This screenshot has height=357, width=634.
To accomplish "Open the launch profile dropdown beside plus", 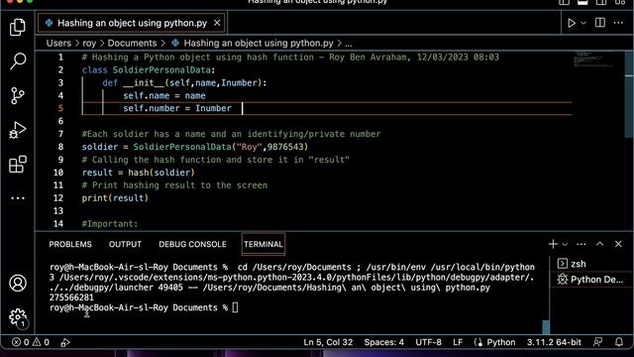I will pos(565,244).
